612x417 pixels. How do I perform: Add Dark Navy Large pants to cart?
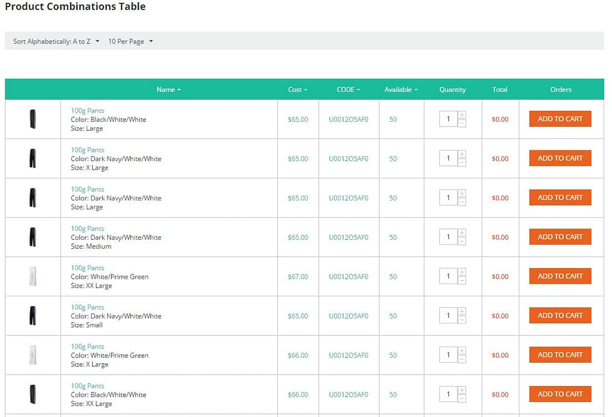click(560, 197)
